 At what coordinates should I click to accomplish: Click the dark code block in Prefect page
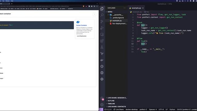pyautogui.click(x=37, y=25)
